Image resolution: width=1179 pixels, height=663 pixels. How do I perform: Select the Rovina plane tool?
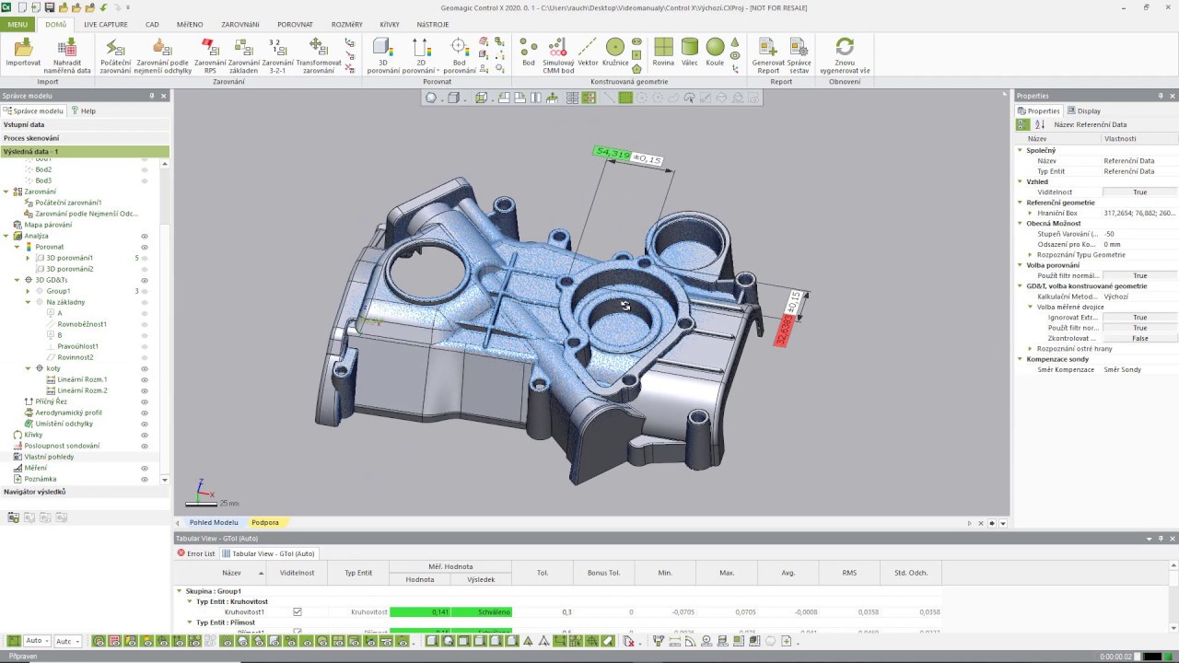coord(663,48)
